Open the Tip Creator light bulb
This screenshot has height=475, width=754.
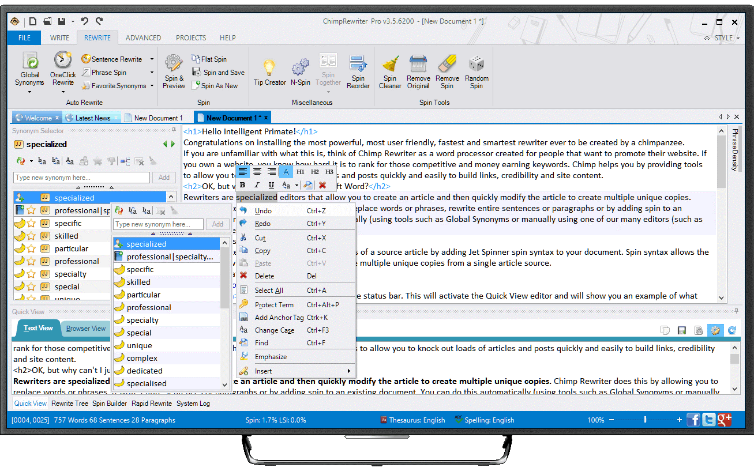click(x=269, y=71)
